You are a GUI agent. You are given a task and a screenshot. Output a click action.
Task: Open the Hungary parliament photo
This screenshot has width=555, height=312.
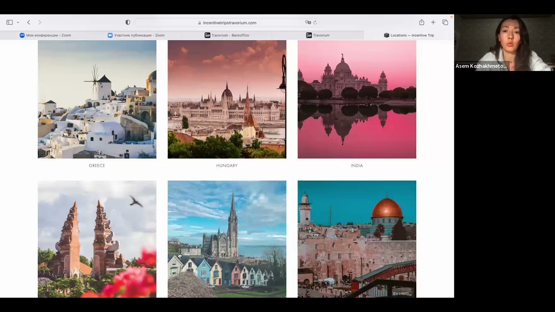227,99
